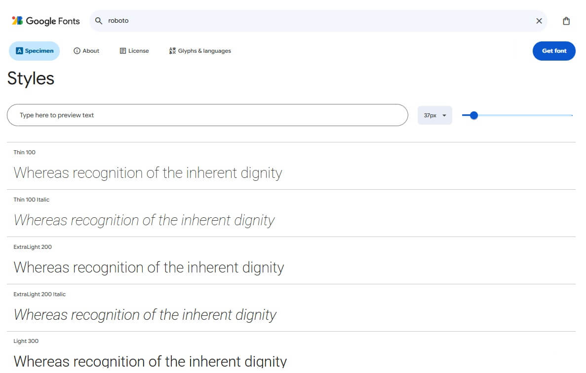Open the License tab
The image size is (586, 373).
coord(134,51)
